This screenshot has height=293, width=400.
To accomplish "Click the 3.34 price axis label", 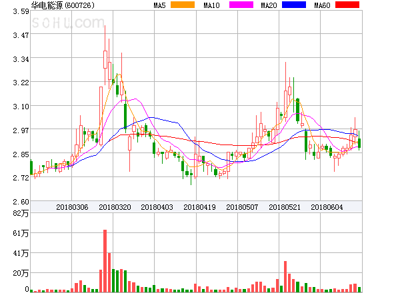I will (21, 59).
